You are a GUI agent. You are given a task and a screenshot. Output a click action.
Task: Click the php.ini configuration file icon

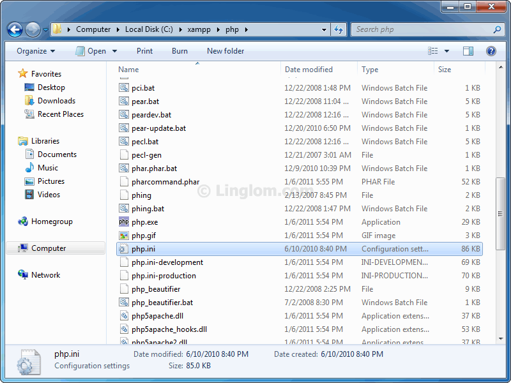[x=124, y=249]
